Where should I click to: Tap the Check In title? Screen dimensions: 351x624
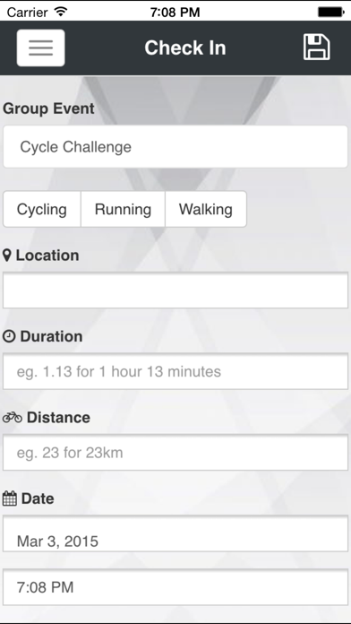185,48
